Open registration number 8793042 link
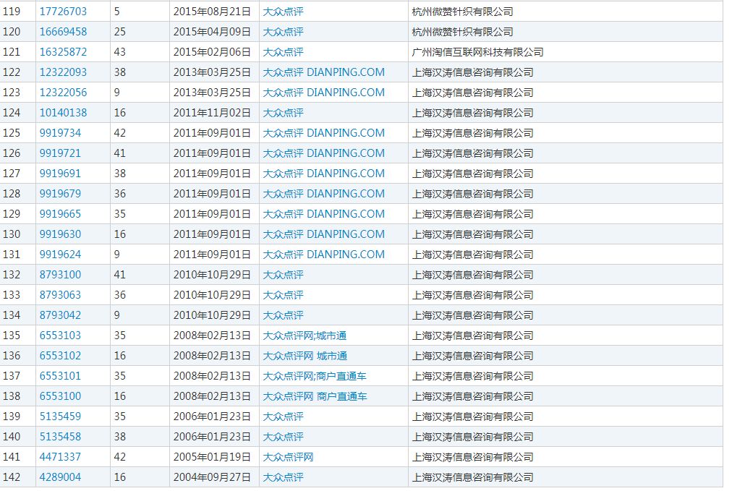This screenshot has height=491, width=732. pos(60,315)
